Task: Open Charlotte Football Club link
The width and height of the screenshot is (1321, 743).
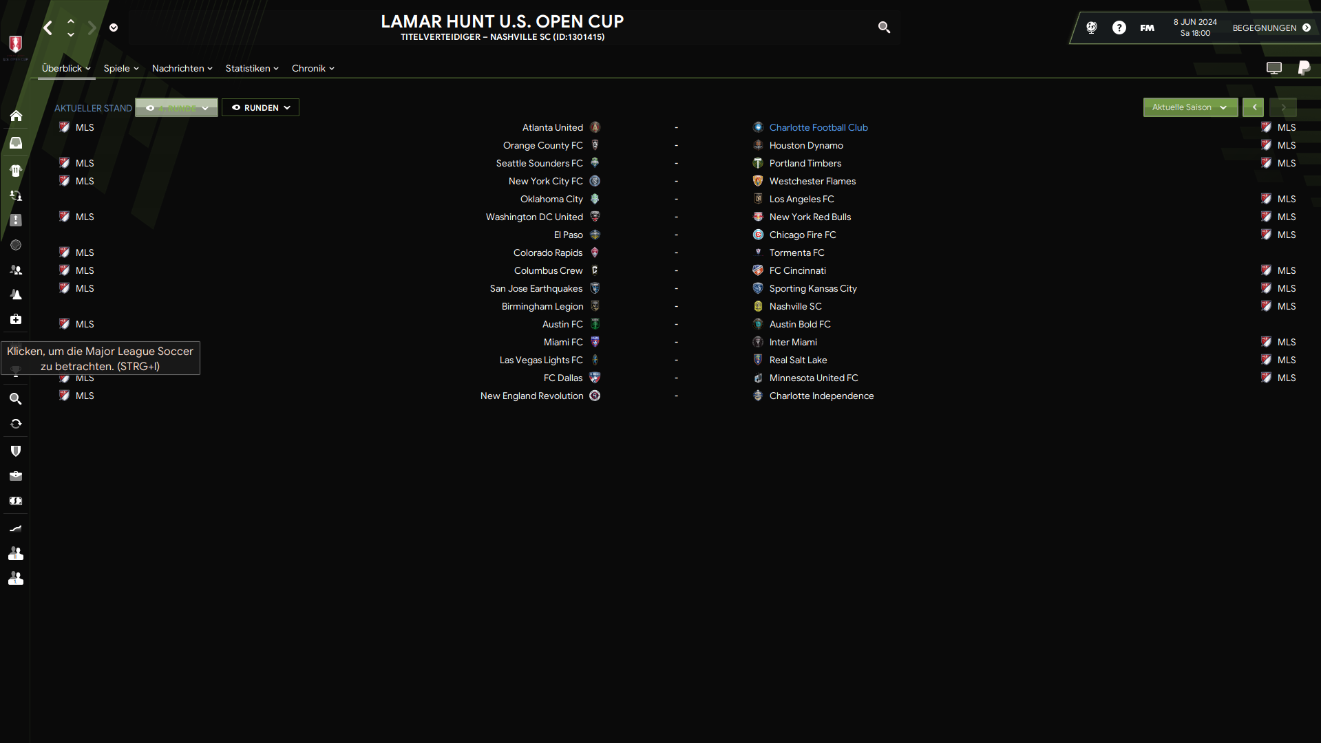Action: [x=818, y=127]
